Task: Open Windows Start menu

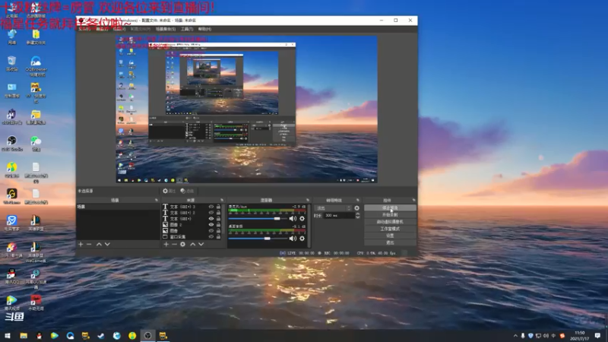Action: tap(8, 336)
